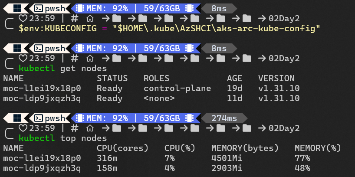Screen dimensions: 355x177
Task: Click the Windows logo in the 274ms prompt
Action: coord(17,118)
